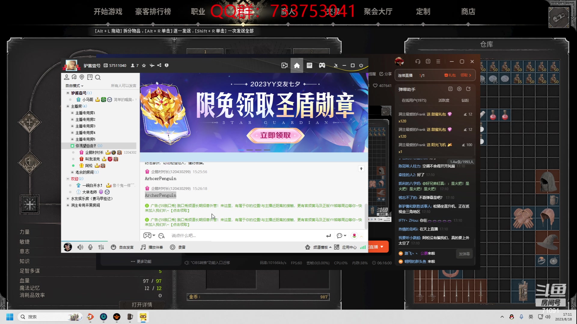
Task: Toggle the microphone in YY bottom bar
Action: [90, 247]
